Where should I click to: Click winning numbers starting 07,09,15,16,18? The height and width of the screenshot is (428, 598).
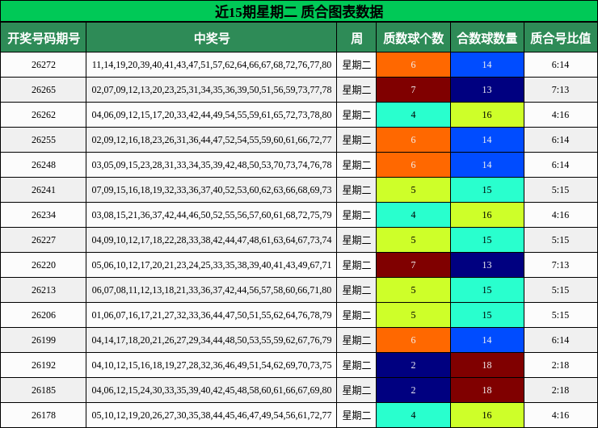[212, 190]
